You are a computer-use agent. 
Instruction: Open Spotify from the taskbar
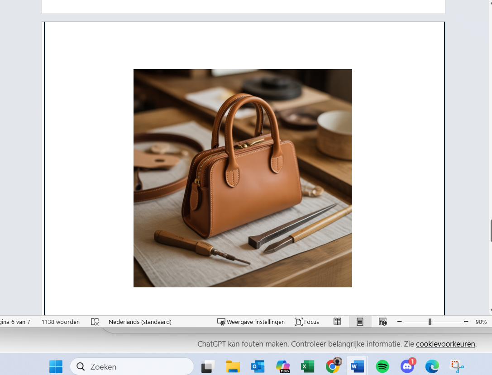382,366
